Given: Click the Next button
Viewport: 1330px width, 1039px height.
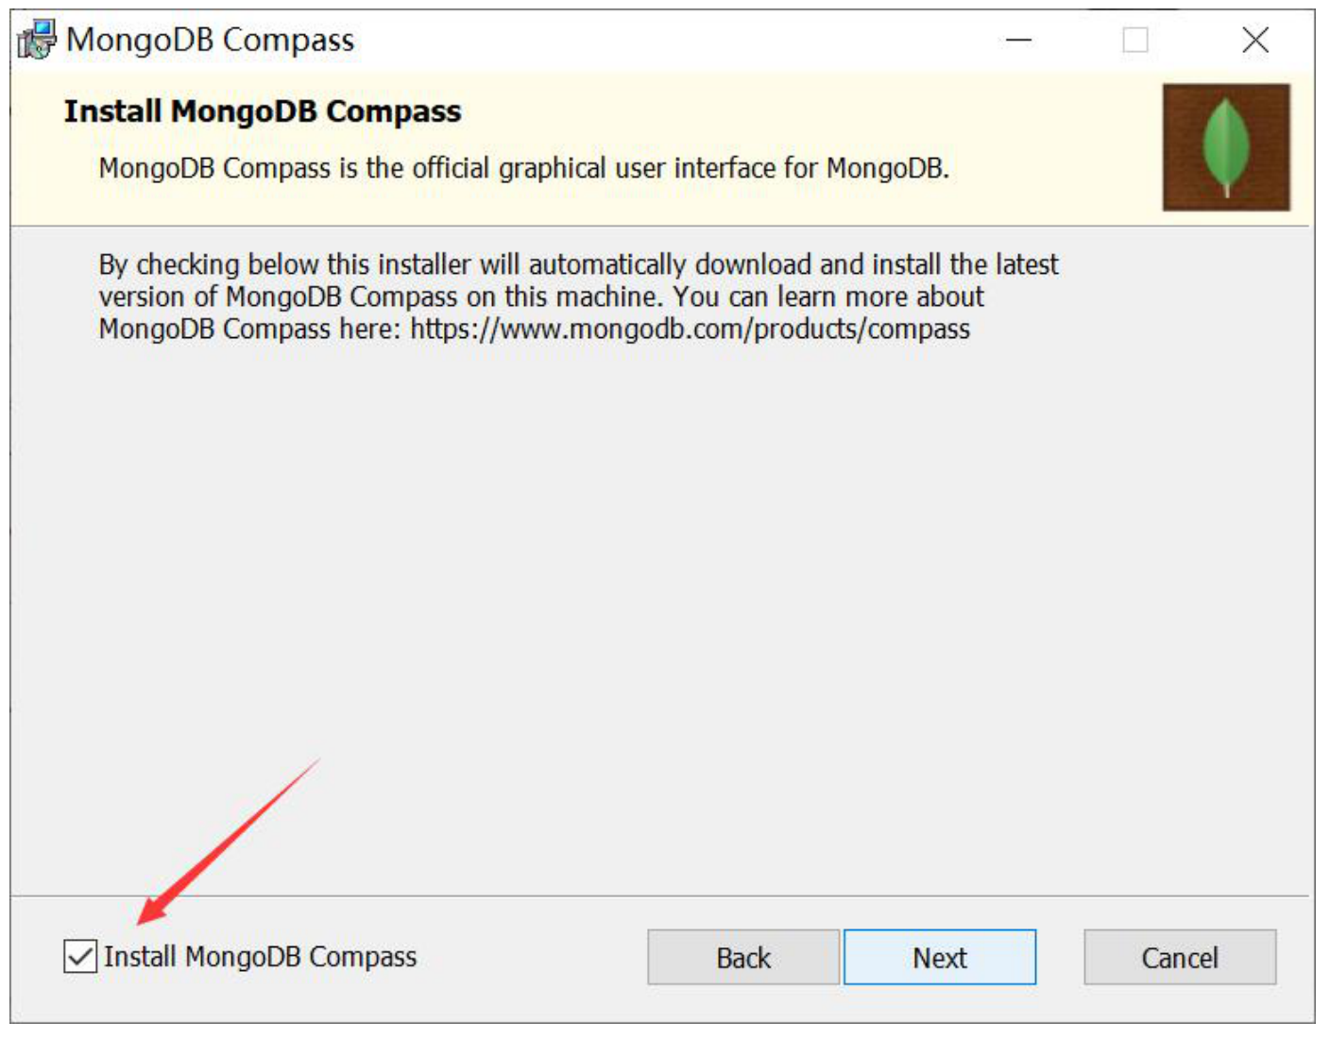Looking at the screenshot, I should pos(940,958).
